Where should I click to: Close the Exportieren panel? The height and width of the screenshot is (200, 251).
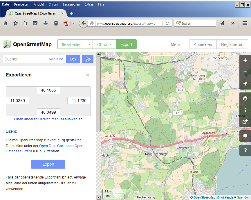[88, 75]
